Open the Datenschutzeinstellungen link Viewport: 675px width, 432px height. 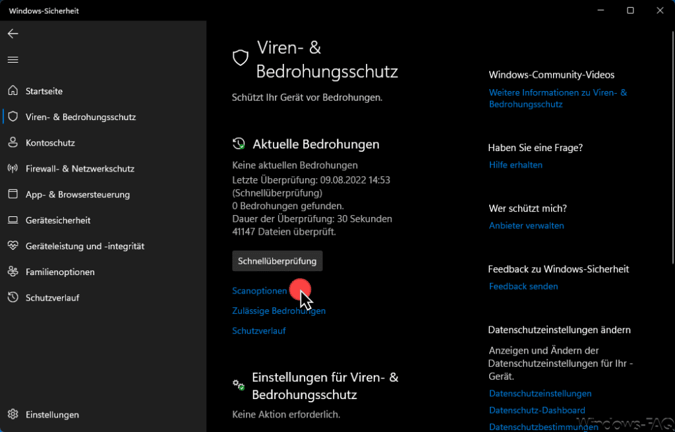pyautogui.click(x=540, y=393)
